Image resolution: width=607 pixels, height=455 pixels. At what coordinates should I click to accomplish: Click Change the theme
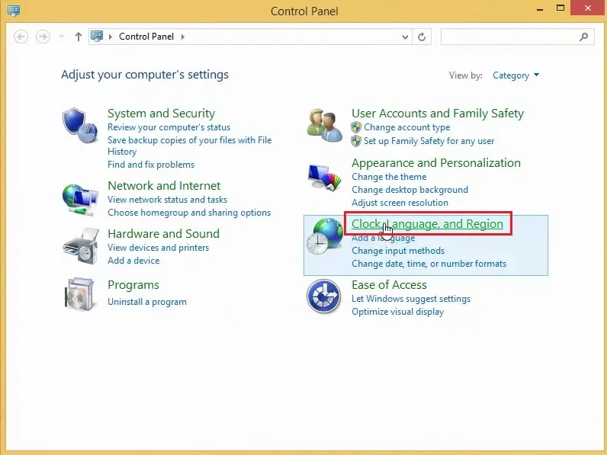pos(389,177)
